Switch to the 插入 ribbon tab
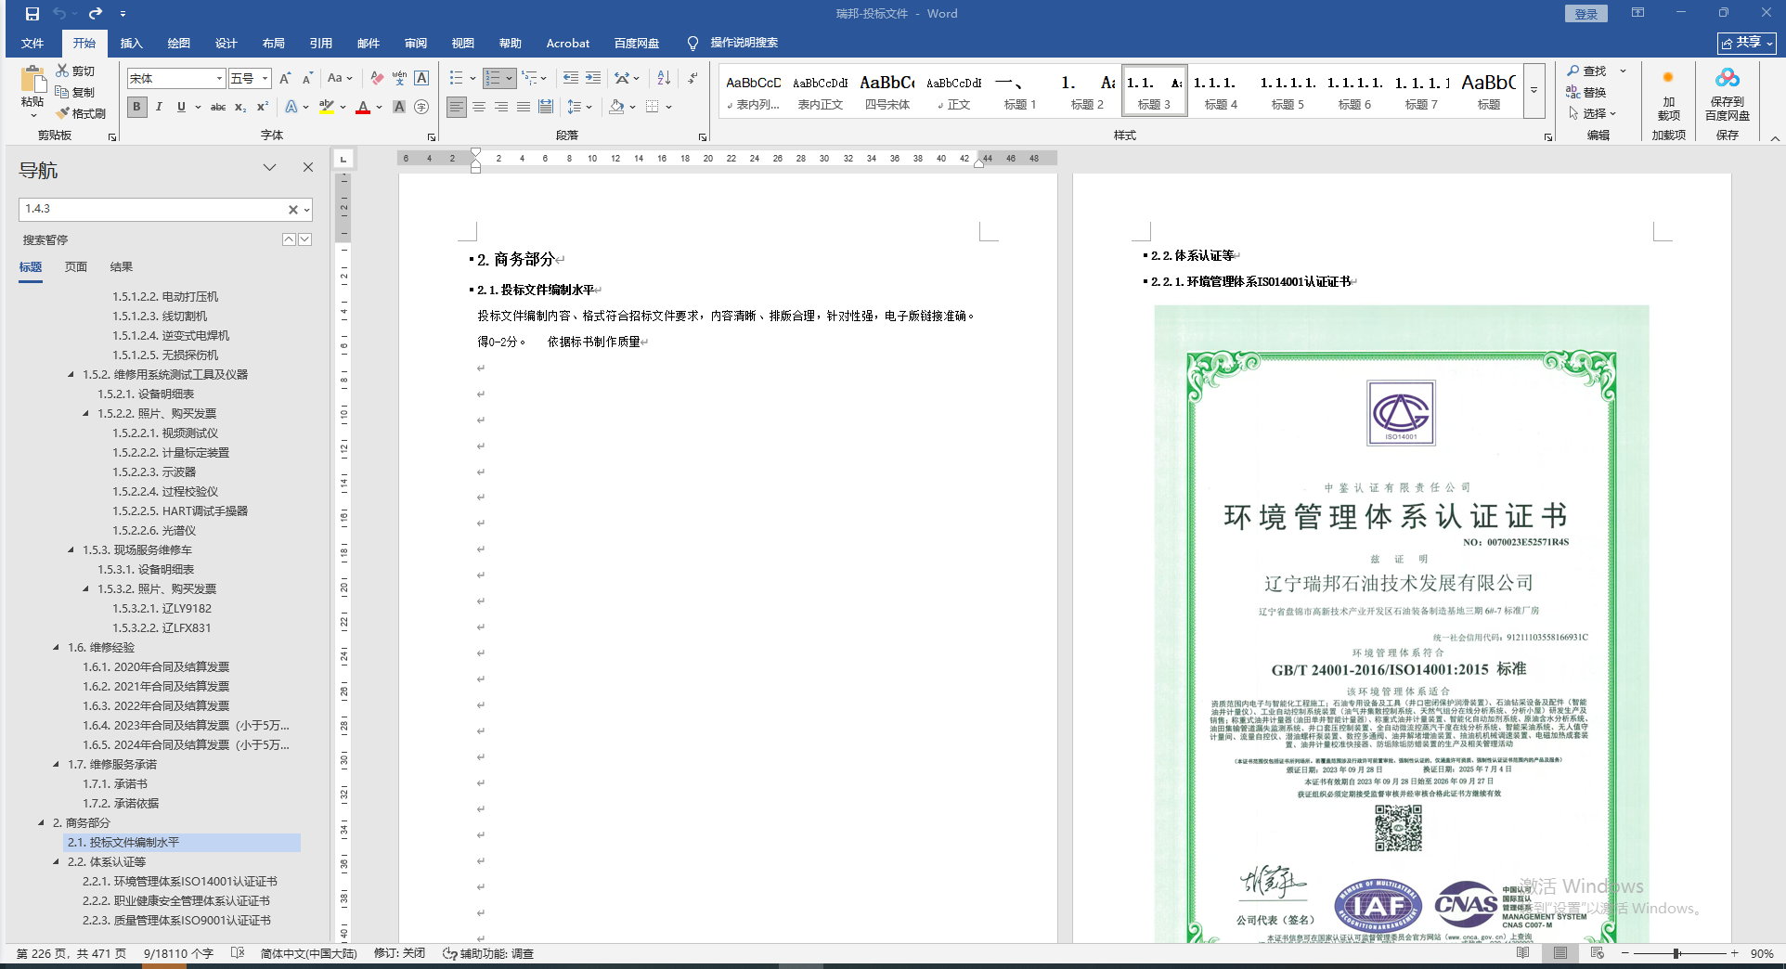Image resolution: width=1786 pixels, height=969 pixels. click(132, 43)
